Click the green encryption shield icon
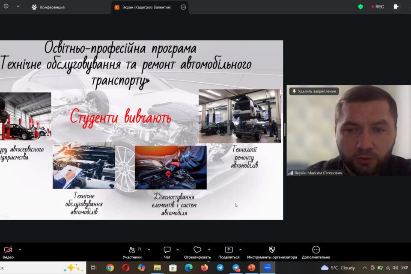 coord(360,7)
